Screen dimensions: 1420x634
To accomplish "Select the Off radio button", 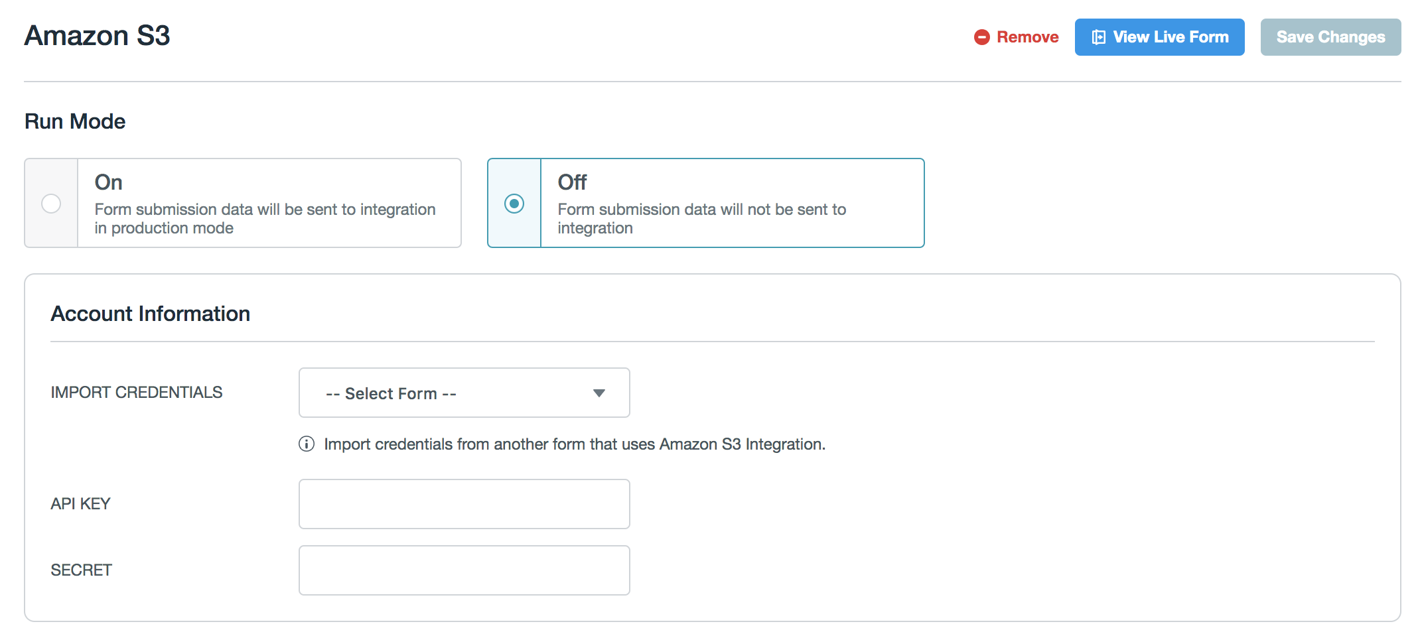I will pos(514,203).
